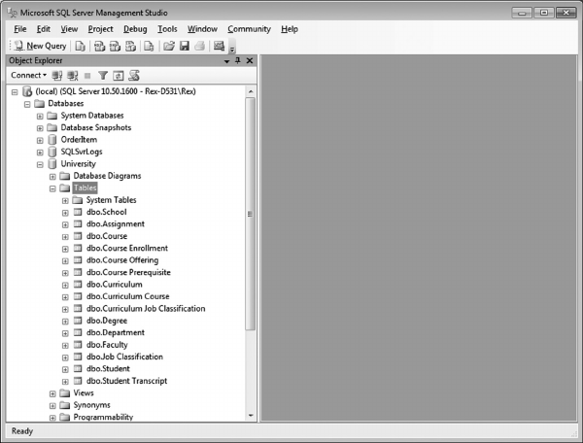Expand the System Tables folder
Screen dimensions: 583x443
[x=65, y=201]
